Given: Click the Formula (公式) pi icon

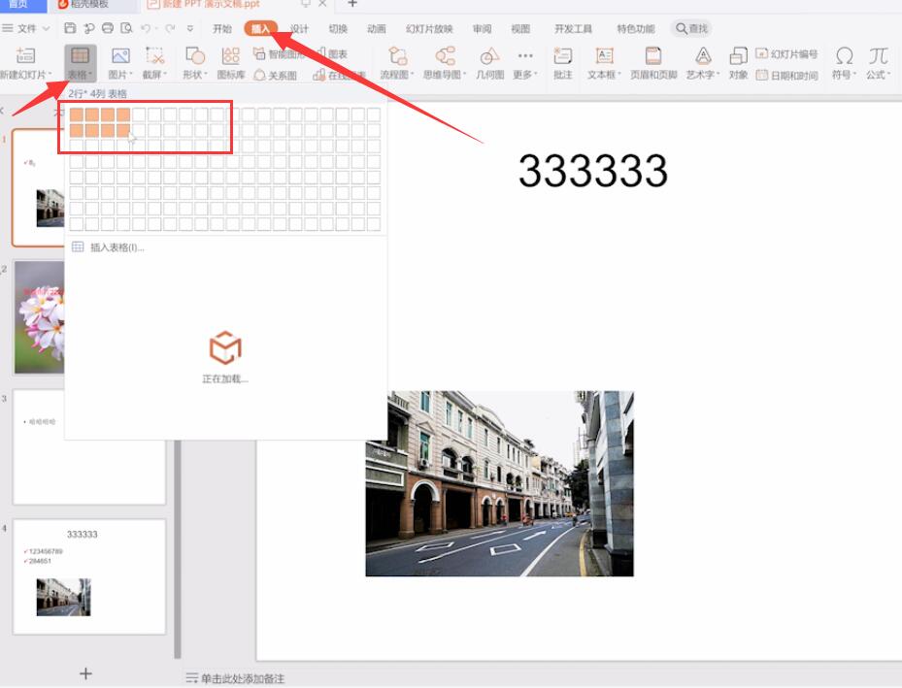Looking at the screenshot, I should (879, 55).
